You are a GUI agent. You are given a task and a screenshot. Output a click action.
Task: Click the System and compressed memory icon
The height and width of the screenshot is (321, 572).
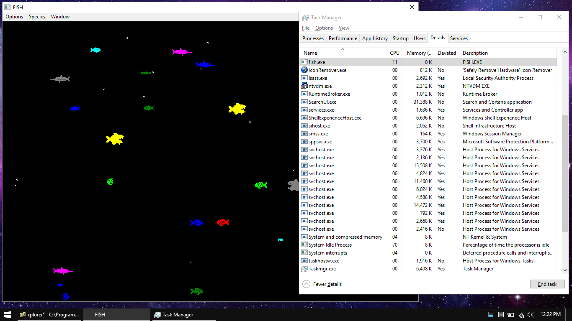point(304,237)
